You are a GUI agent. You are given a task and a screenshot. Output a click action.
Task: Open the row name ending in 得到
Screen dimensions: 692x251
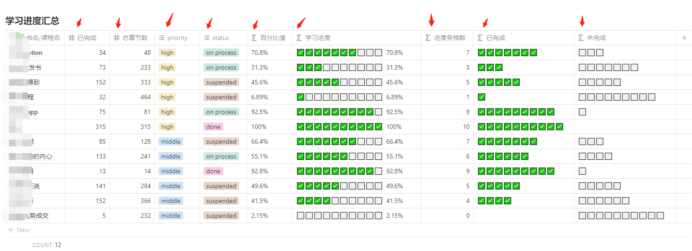pyautogui.click(x=35, y=82)
